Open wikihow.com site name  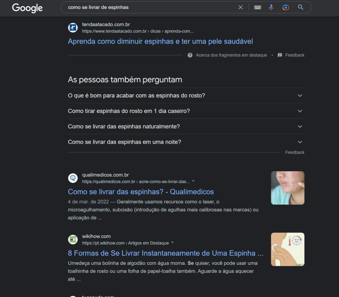pos(96,236)
